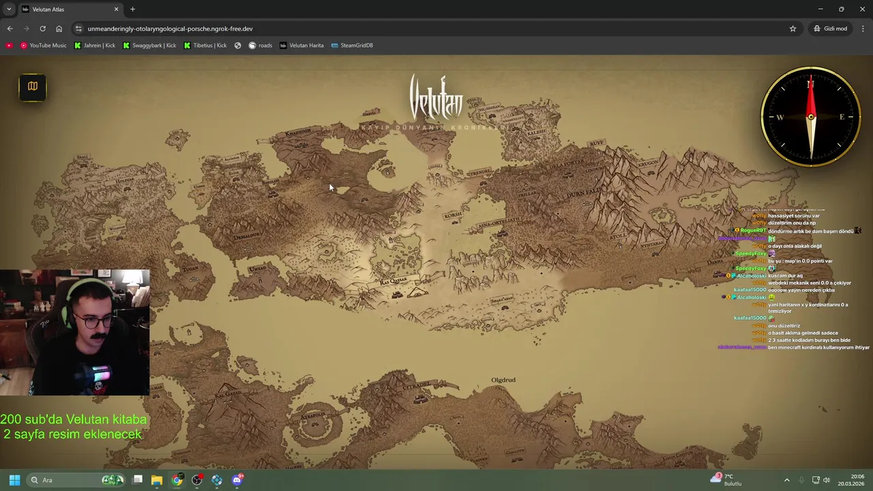Open the volume speaker tray icon
Image resolution: width=873 pixels, height=491 pixels.
[827, 480]
